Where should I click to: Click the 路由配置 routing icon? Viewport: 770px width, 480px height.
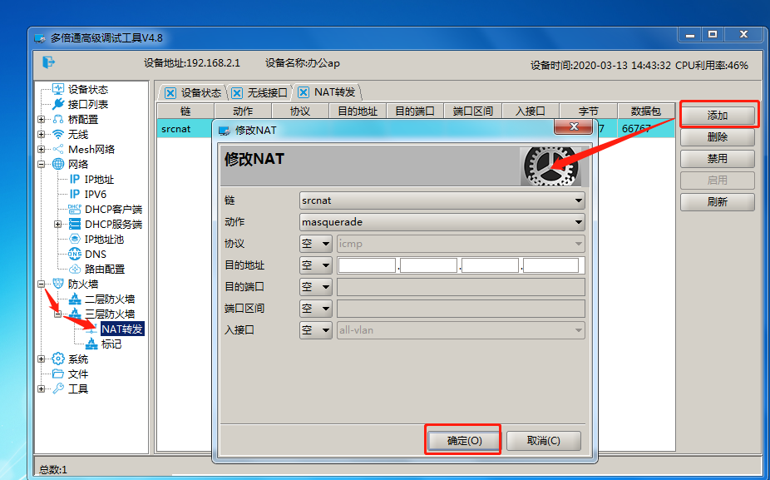75,269
